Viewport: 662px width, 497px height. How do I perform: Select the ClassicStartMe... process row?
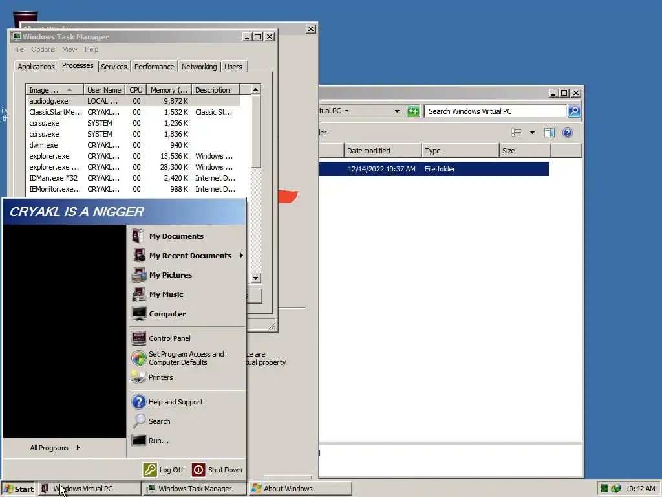point(133,112)
